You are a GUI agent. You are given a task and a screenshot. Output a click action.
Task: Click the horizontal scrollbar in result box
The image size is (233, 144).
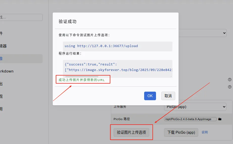(82, 77)
